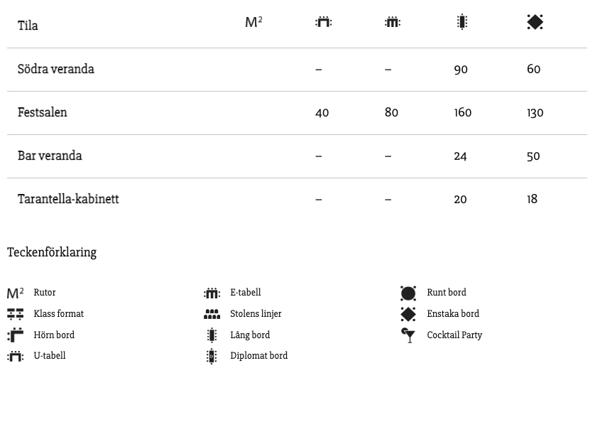Click the Tarantella-kabinett row label

68,199
